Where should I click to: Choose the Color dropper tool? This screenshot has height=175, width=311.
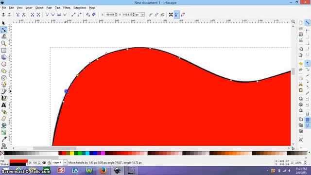[x=4, y=139]
